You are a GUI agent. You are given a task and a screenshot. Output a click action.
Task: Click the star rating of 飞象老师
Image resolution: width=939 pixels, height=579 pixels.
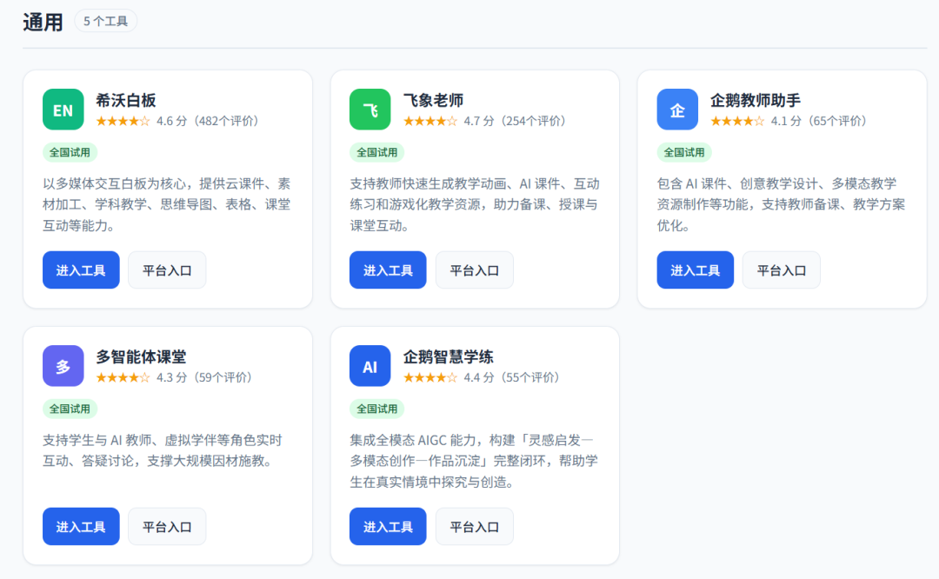[430, 122]
